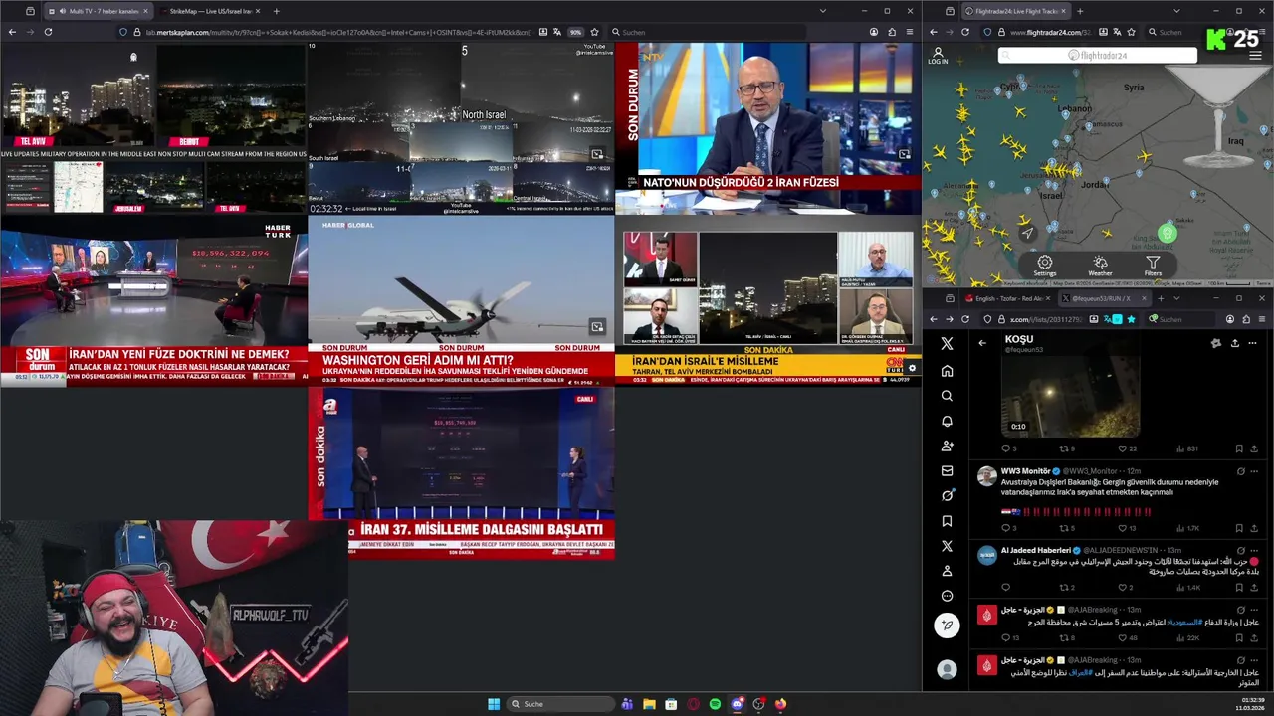Open new tab in Multi TV window
This screenshot has height=716, width=1274.
pyautogui.click(x=276, y=11)
